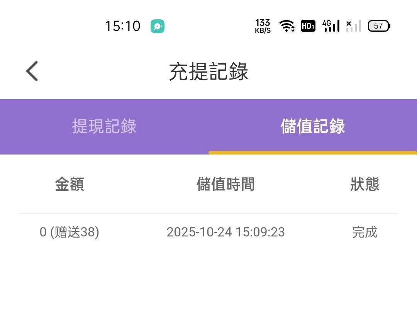Tap the 4G signal strength icon
This screenshot has width=417, height=309.
pyautogui.click(x=331, y=26)
